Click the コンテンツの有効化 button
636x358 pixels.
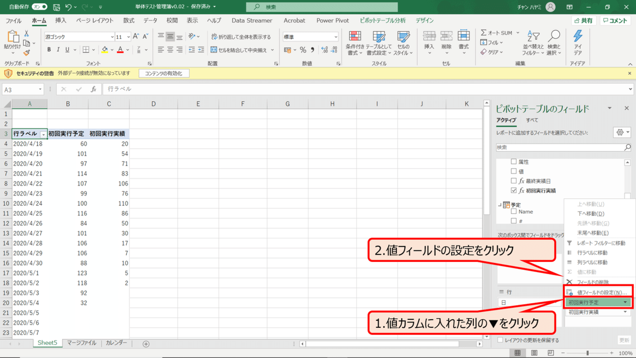pyautogui.click(x=163, y=74)
